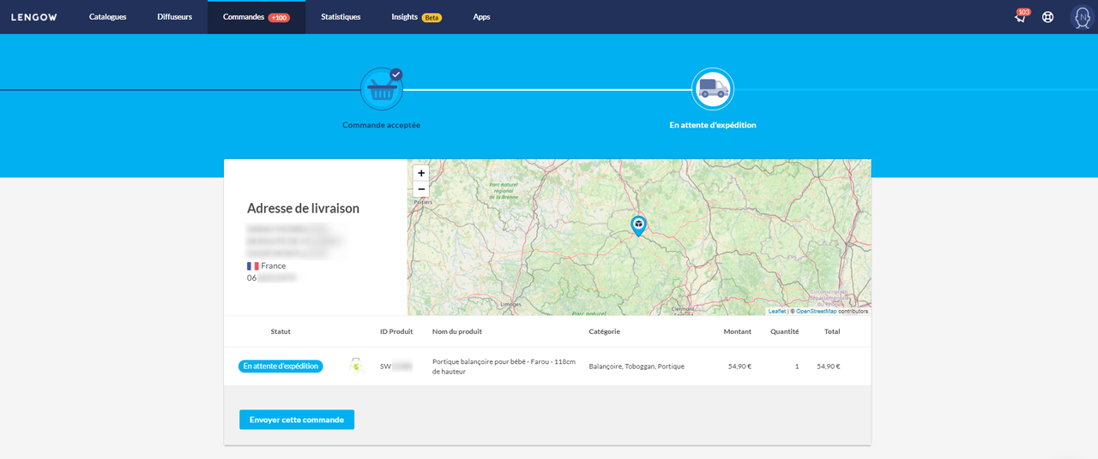Screen dimensions: 1098x459
Task: Open the Statistiques menu
Action: pyautogui.click(x=341, y=17)
